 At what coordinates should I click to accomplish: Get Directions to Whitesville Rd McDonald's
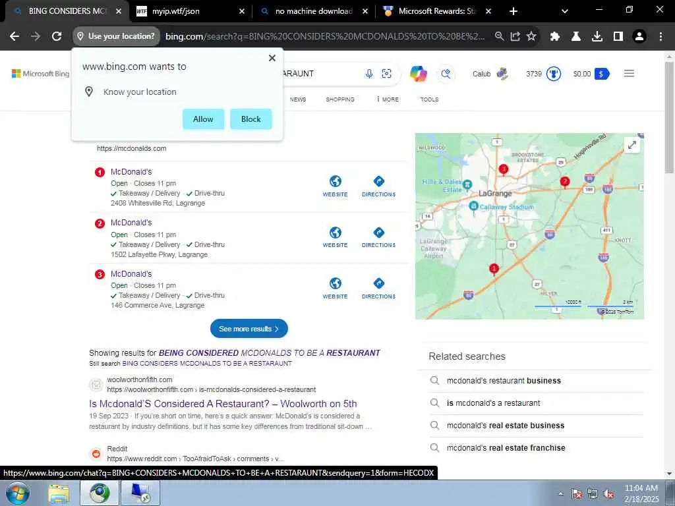pos(379,186)
